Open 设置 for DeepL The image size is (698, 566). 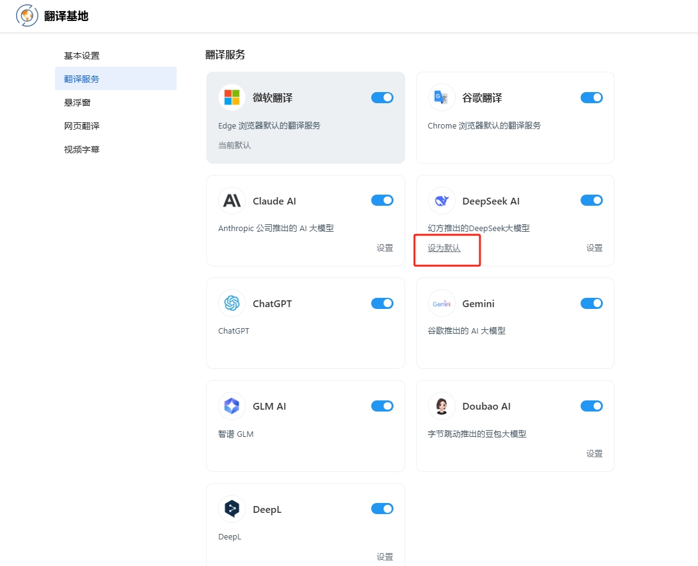(x=385, y=557)
